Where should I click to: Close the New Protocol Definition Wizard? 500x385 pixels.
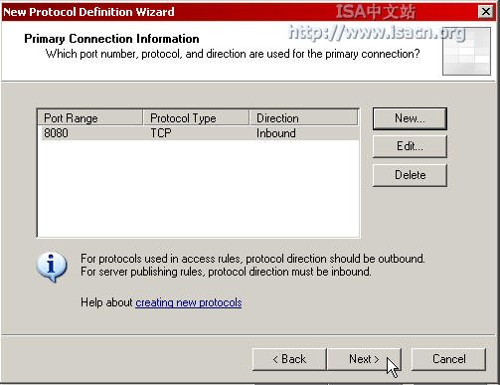(486, 12)
